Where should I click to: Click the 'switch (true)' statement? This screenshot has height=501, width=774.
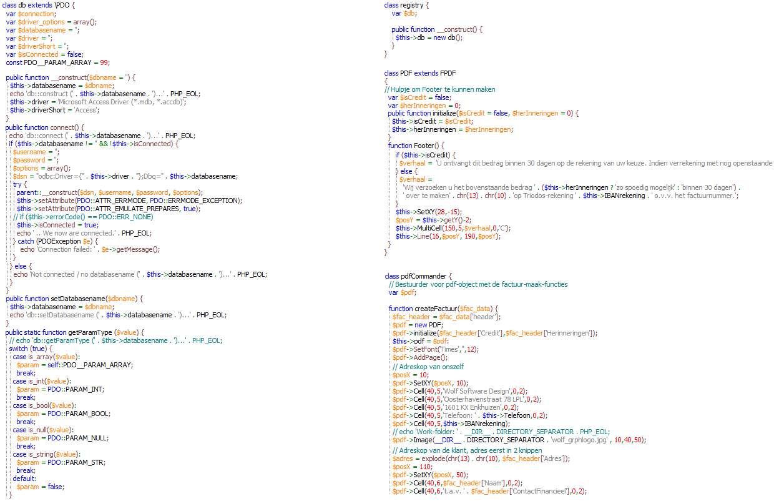coord(31,349)
